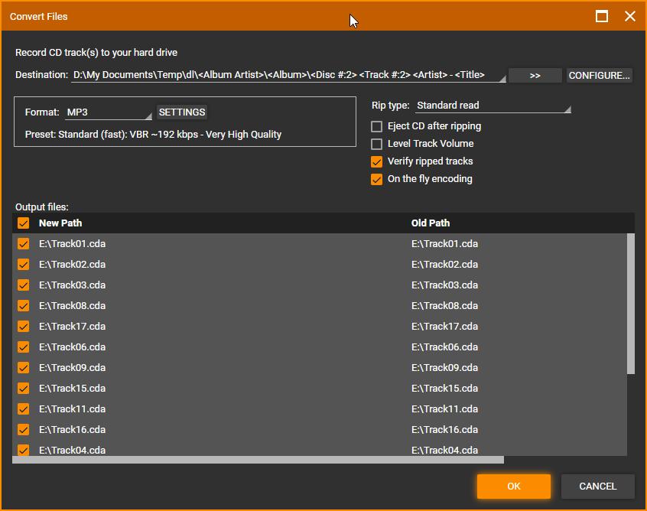Uncheck the E:\Track01.cda output file
The image size is (647, 511).
click(24, 244)
